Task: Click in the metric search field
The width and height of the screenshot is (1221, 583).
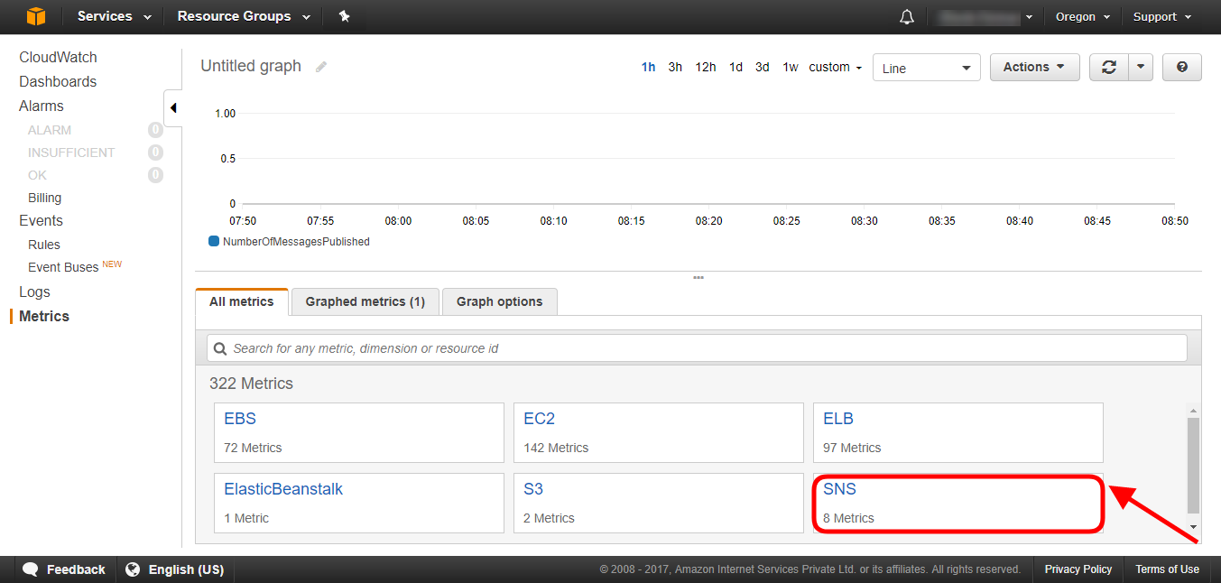Action: [697, 348]
